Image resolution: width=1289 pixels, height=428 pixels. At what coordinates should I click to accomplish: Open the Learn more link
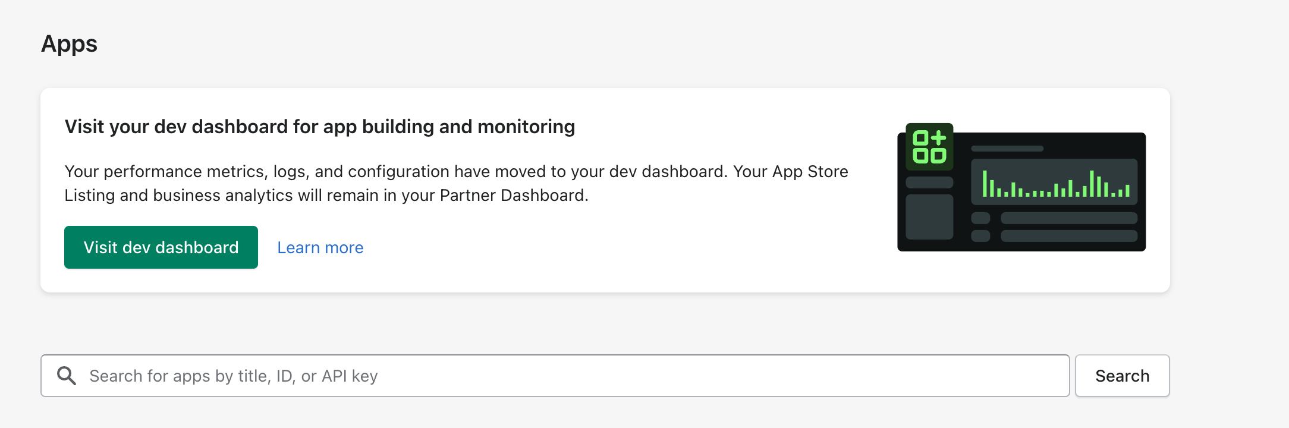[x=320, y=248]
